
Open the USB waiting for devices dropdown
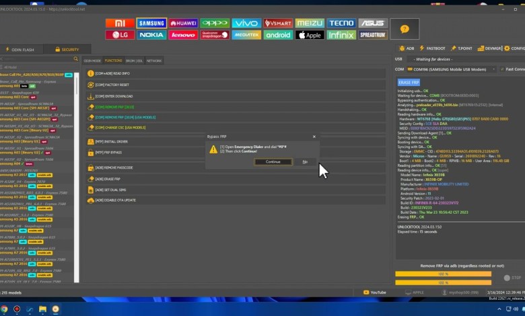click(465, 59)
